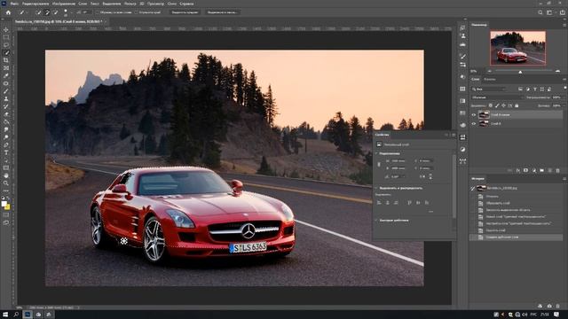This screenshot has width=568, height=319.
Task: Click the navigator zoom slider handle
Action: pos(520,72)
